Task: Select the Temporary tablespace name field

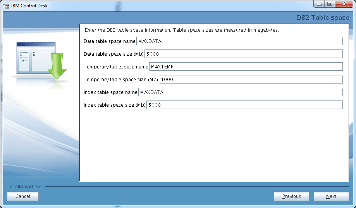Action: click(246, 66)
